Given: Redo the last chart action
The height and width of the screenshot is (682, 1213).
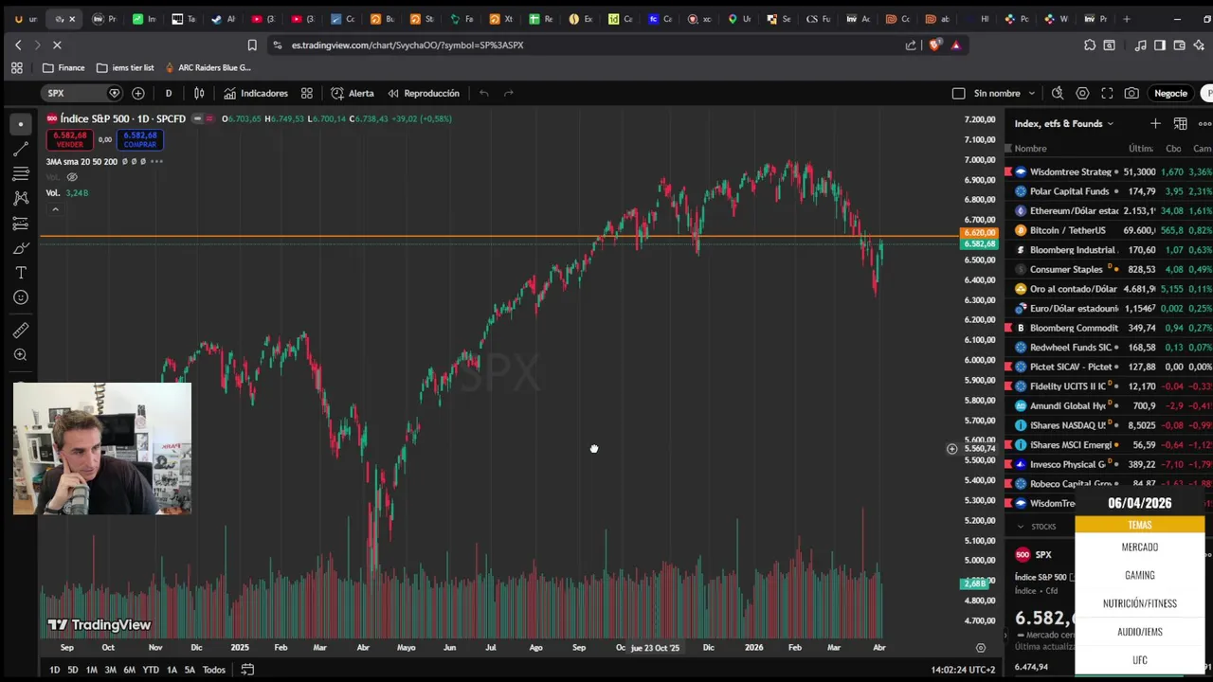Looking at the screenshot, I should (508, 93).
